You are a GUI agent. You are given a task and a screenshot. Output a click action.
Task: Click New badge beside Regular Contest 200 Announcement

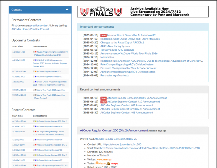pyautogui.click(x=103, y=98)
